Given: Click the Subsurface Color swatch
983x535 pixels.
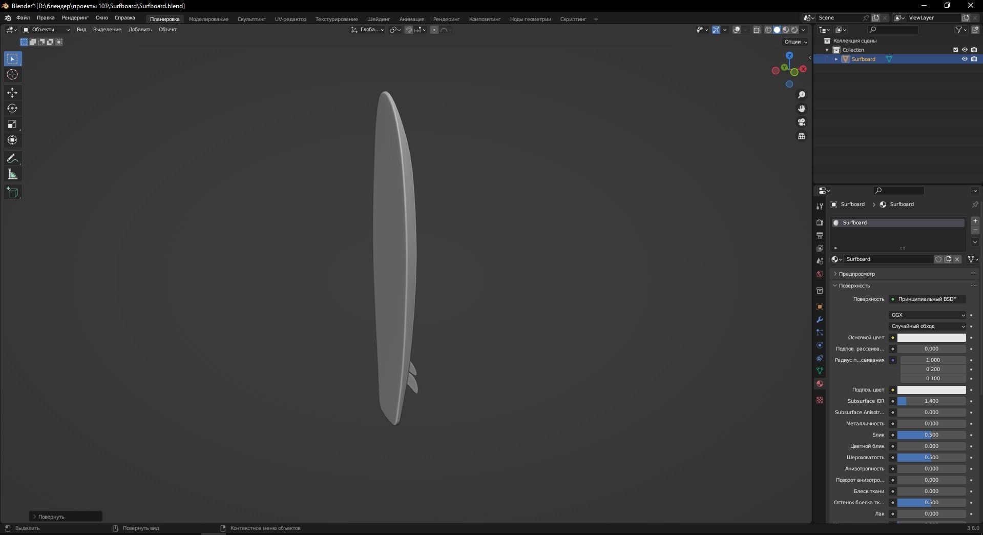Looking at the screenshot, I should pyautogui.click(x=931, y=390).
